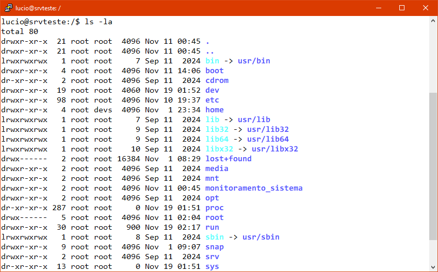This screenshot has width=438, height=272.
Task: Click the 'proc' directory name
Action: point(215,208)
